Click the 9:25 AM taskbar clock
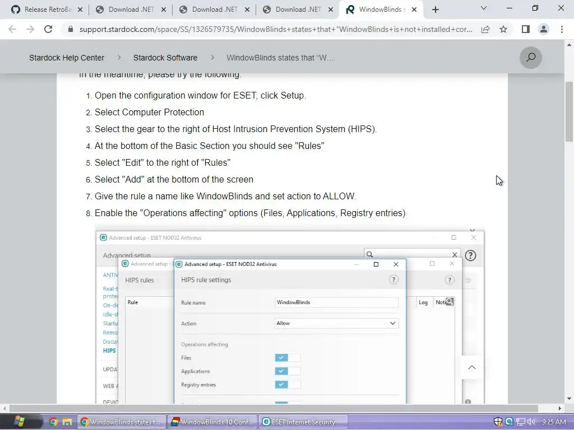Viewport: 574px width, 430px height. 554,422
